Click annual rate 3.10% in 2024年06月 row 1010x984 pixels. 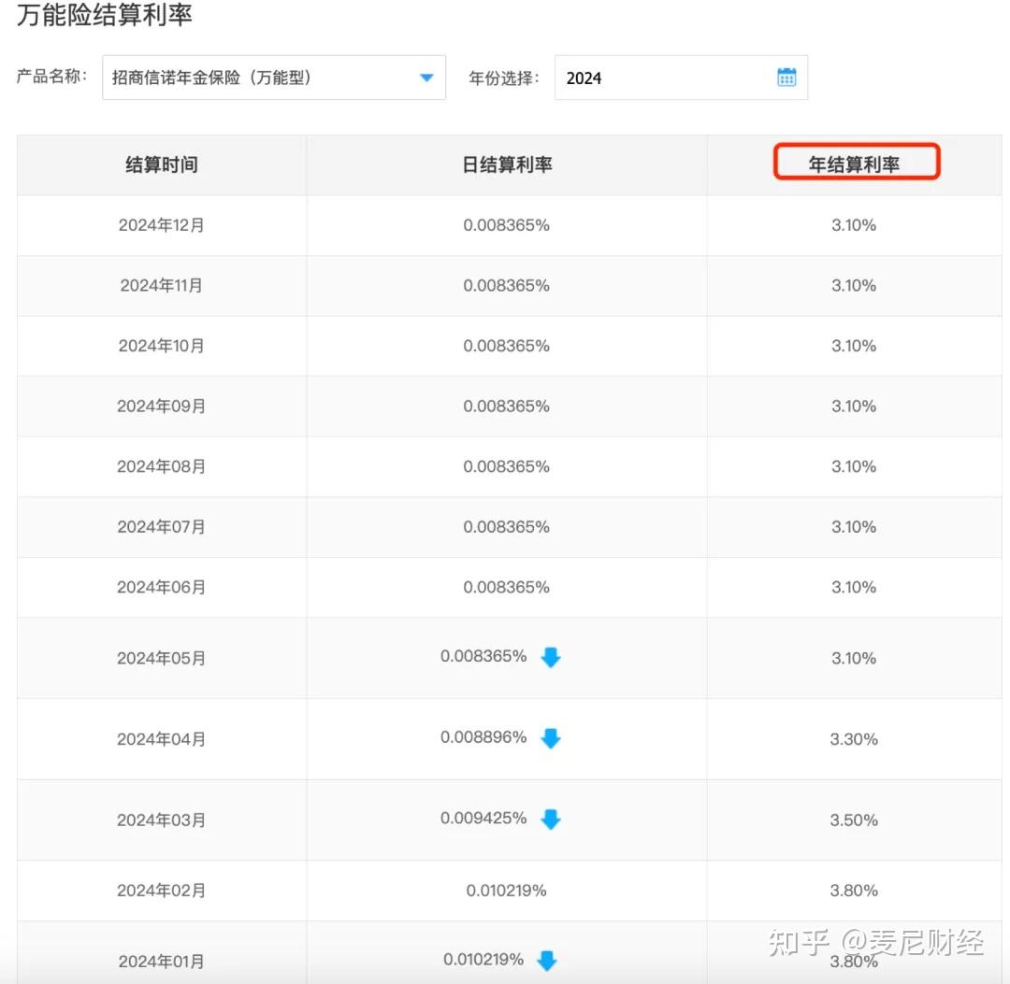(x=854, y=588)
